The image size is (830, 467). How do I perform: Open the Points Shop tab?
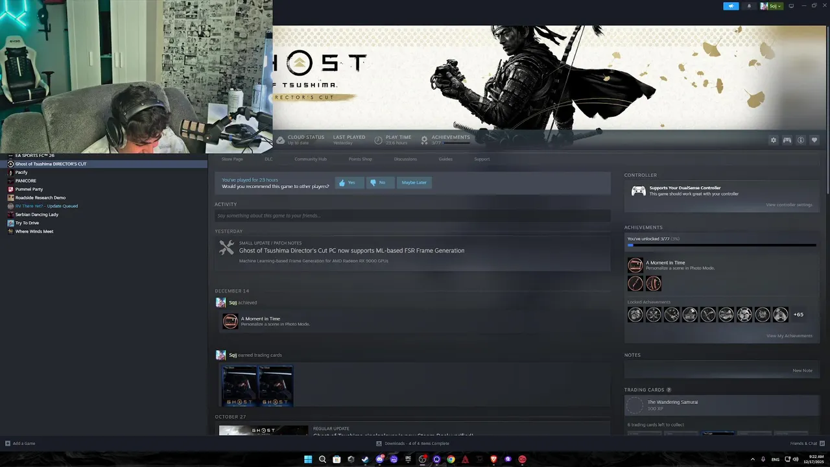[361, 159]
